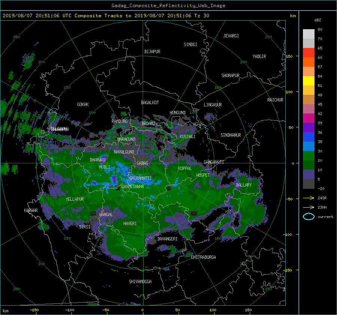
Task: Click the SINDHANUR city label
Action: click(x=231, y=135)
